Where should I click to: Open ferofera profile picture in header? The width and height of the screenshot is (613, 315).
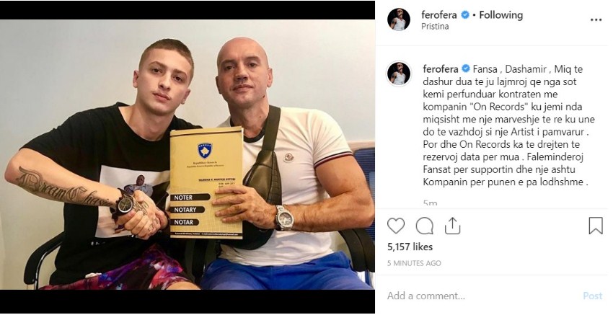[399, 19]
